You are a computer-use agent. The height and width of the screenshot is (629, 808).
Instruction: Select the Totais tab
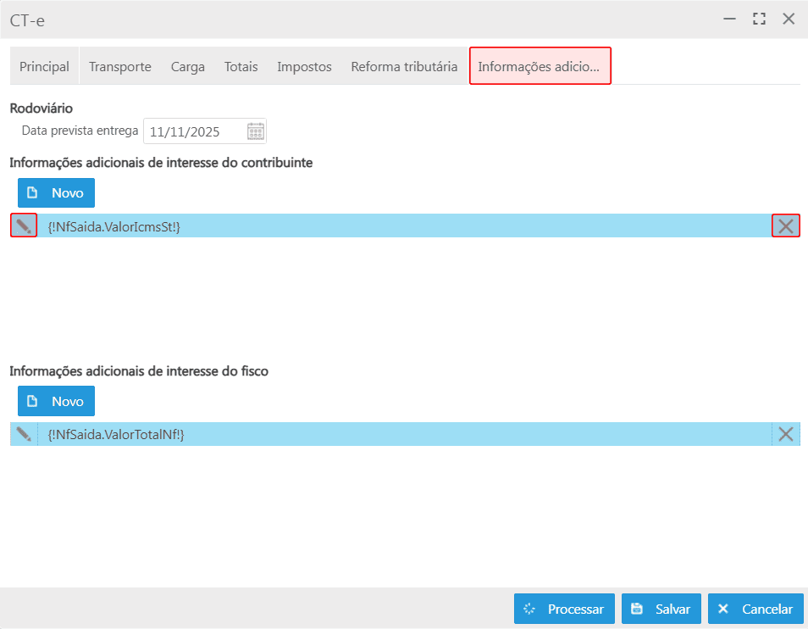click(x=241, y=66)
